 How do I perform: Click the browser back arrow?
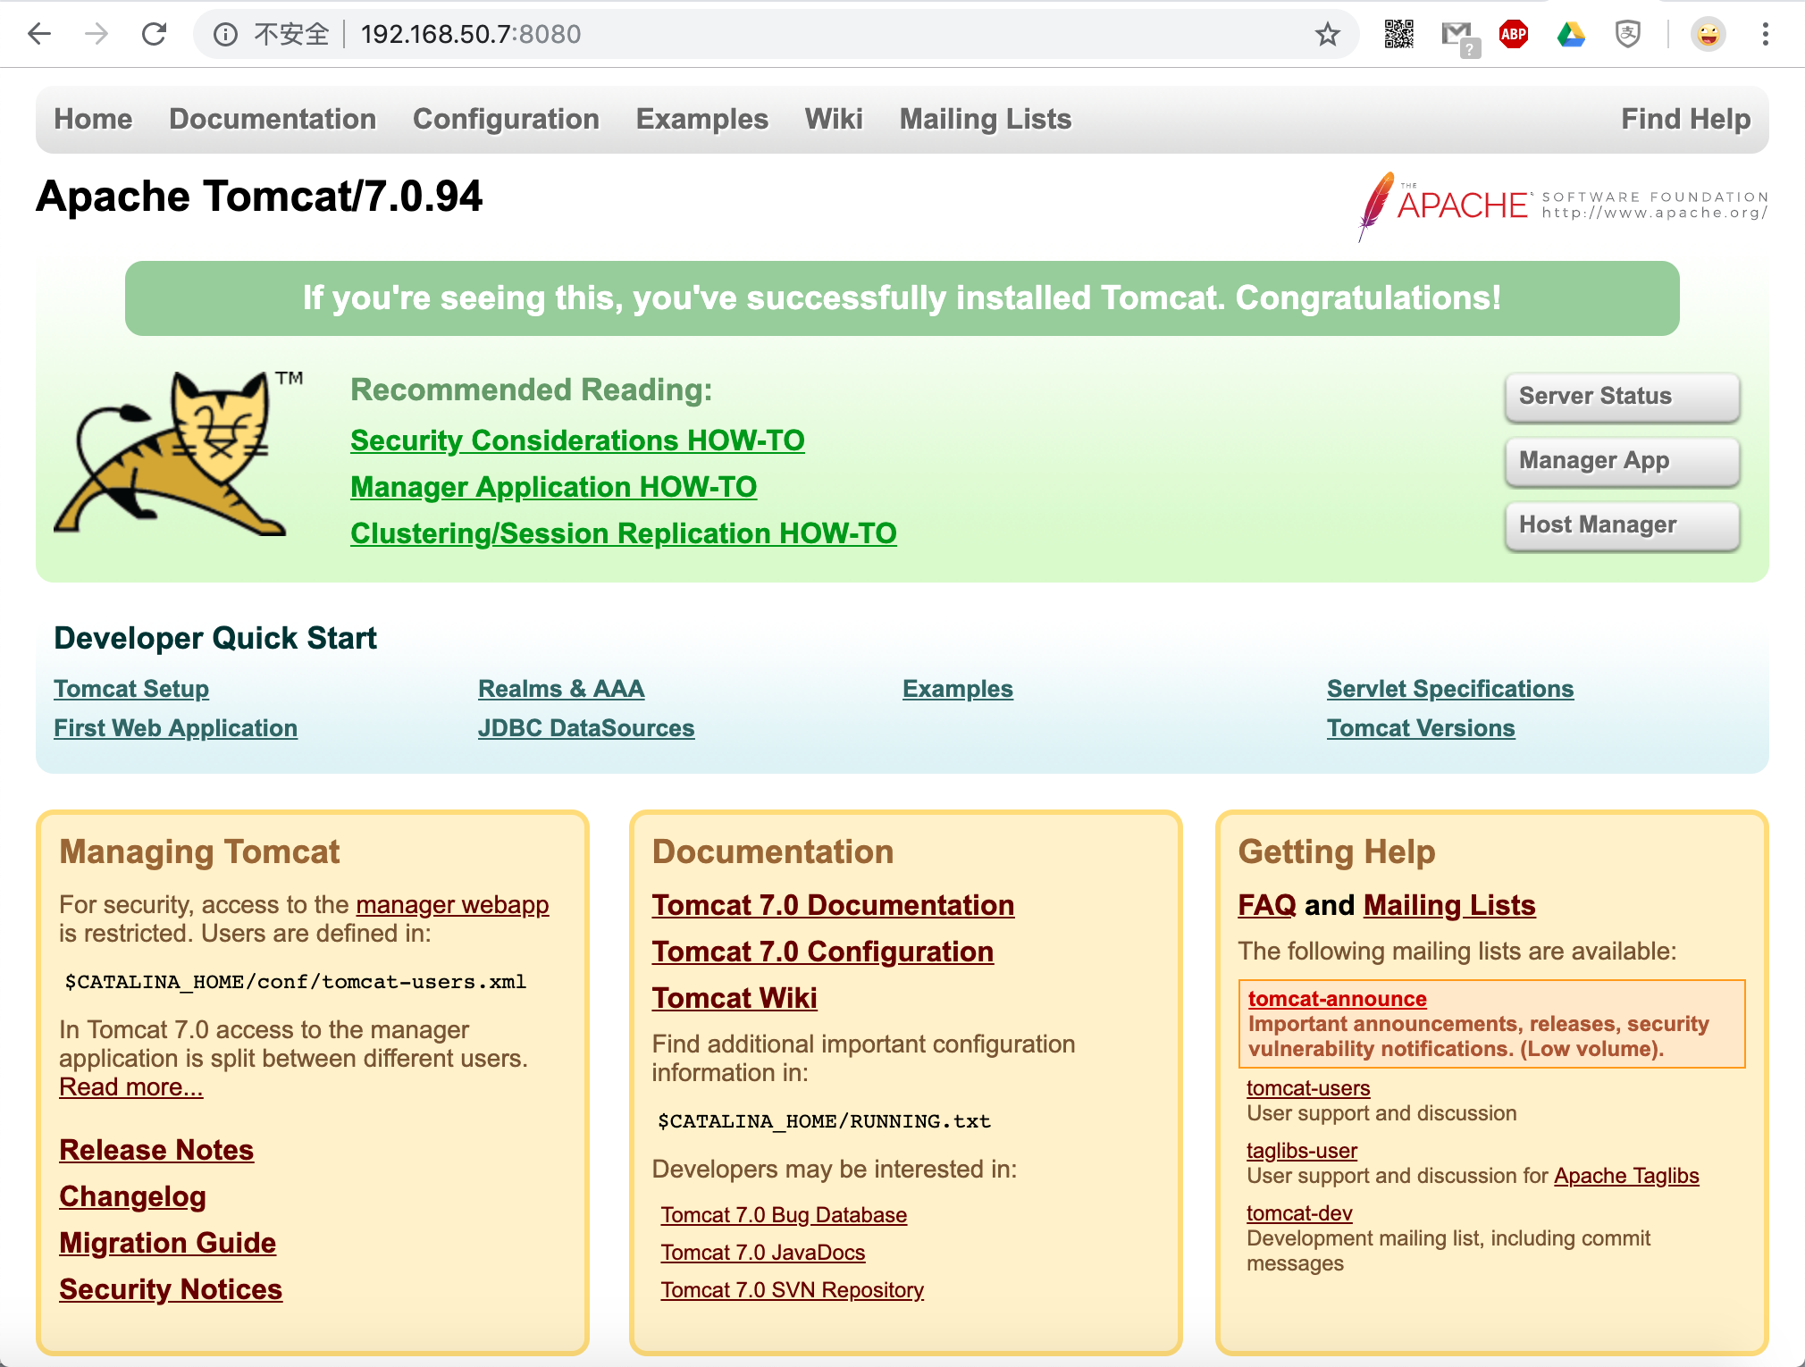(39, 34)
